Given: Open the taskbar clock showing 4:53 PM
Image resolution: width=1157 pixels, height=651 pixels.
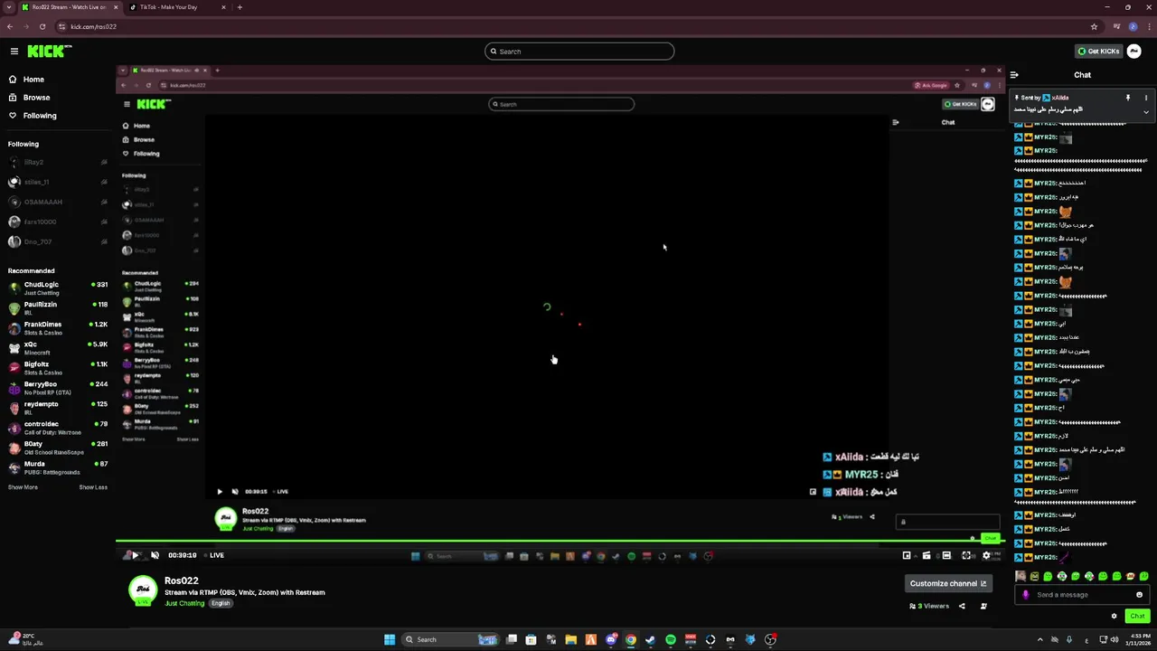Looking at the screenshot, I should point(1137,640).
